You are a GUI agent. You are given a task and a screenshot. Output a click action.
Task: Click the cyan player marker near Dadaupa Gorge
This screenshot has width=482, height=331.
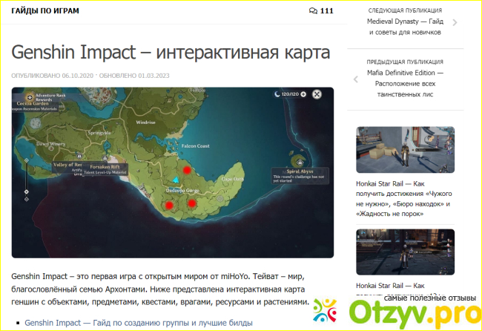tap(175, 180)
